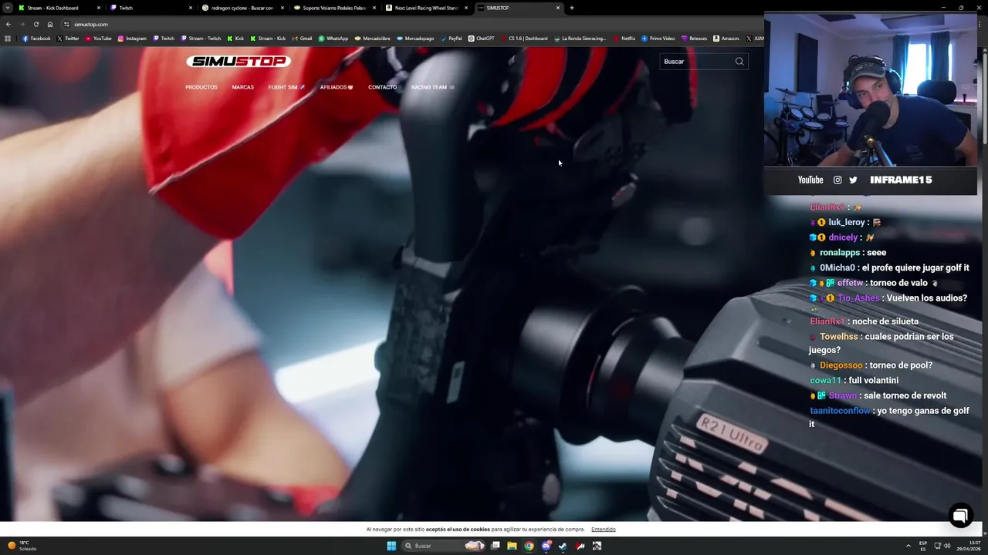The image size is (988, 555).
Task: Open the PayPal bookmark
Action: [451, 38]
